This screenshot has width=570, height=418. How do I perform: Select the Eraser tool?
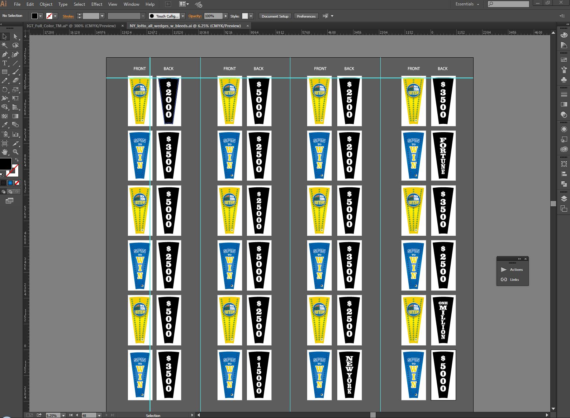15,81
